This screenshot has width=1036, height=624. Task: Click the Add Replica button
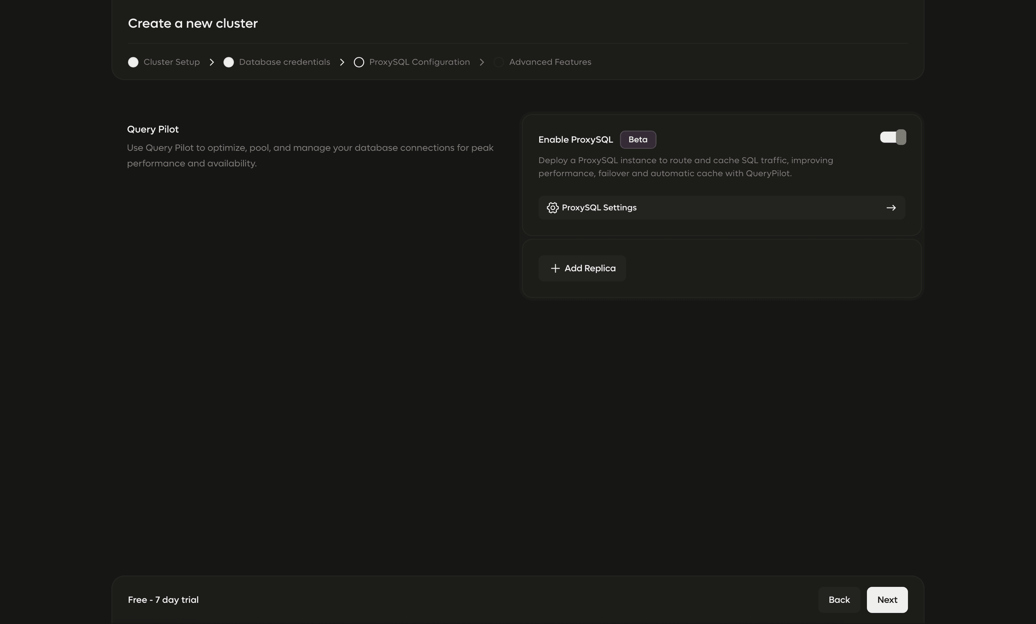[582, 268]
